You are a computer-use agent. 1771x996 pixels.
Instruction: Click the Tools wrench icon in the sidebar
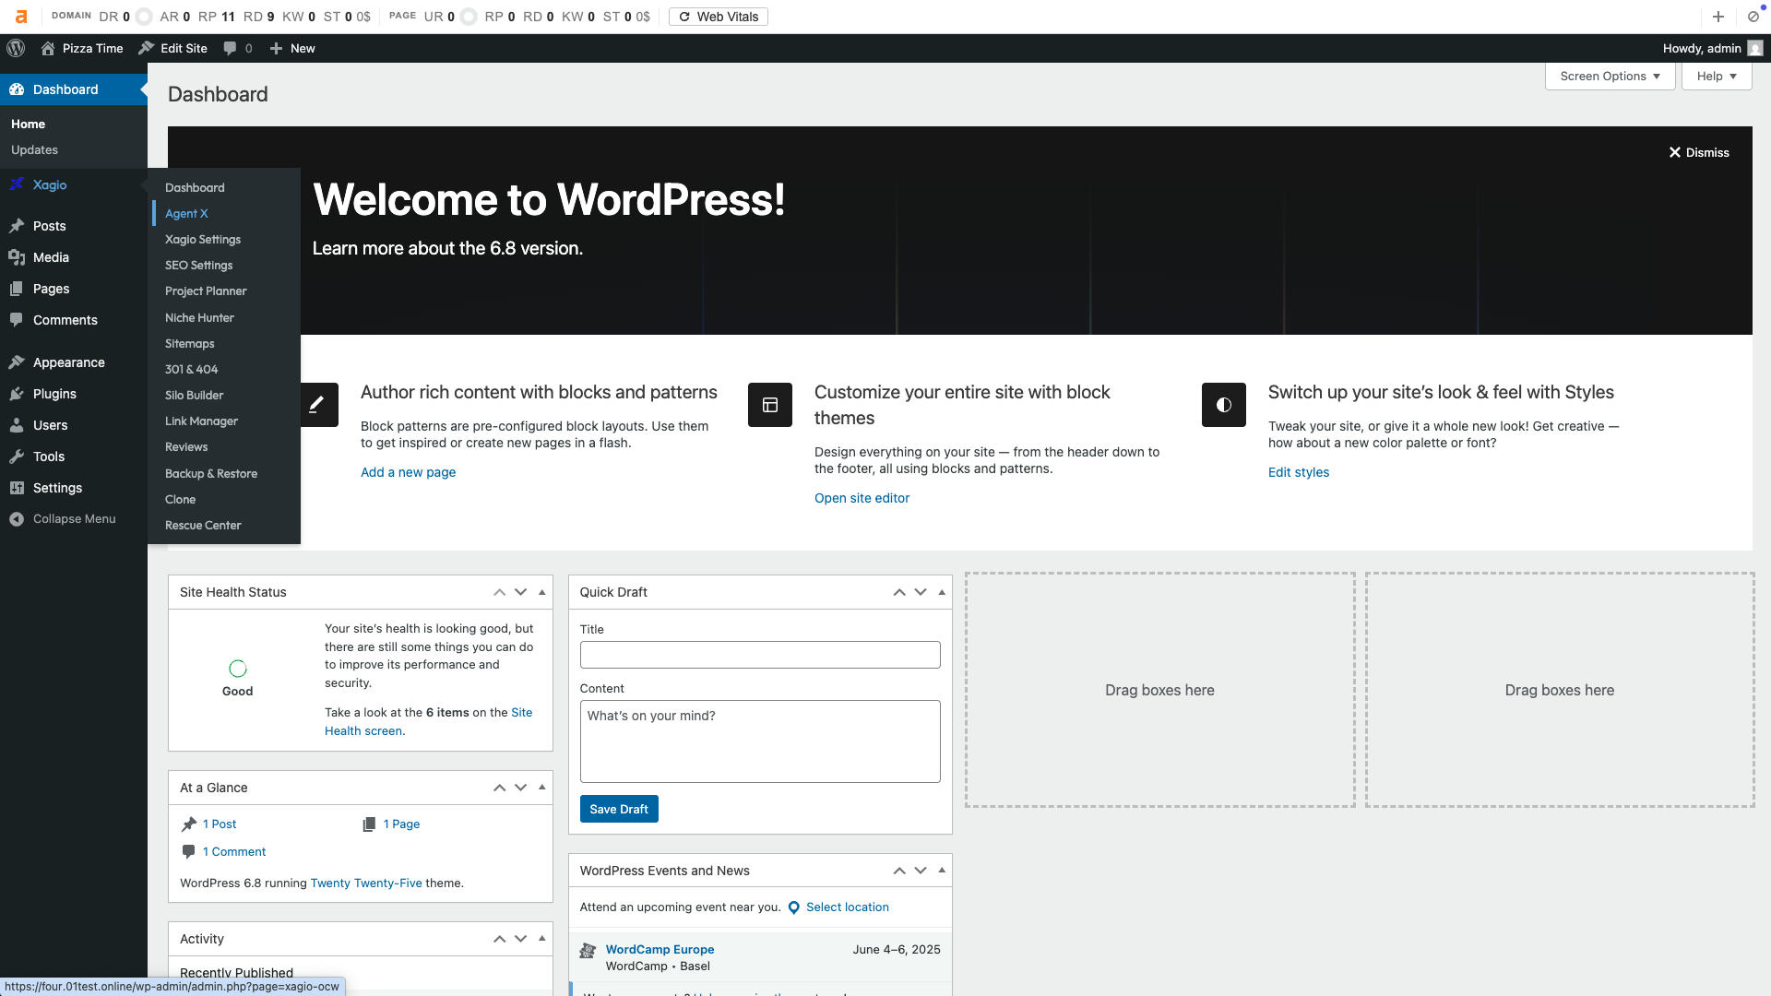17,456
